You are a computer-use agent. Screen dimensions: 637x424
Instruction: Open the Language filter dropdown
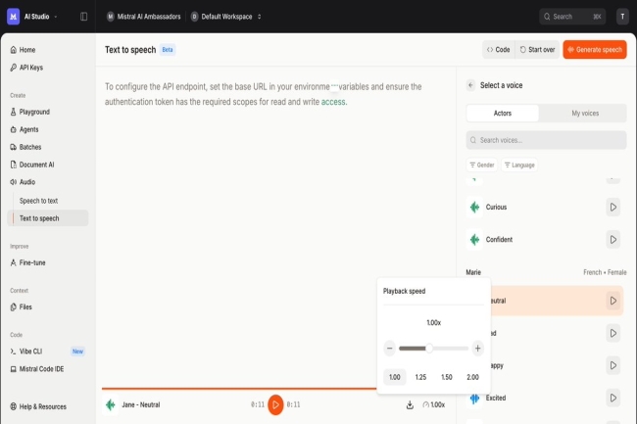pyautogui.click(x=519, y=165)
